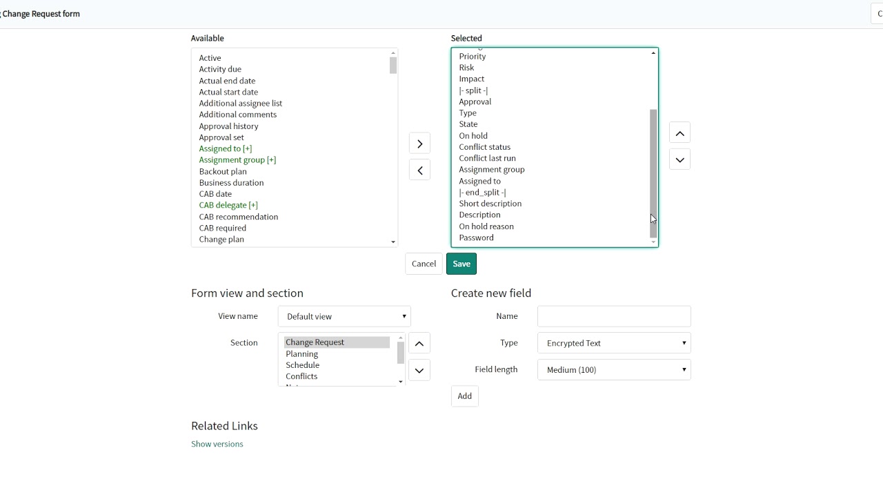Select Password in the Selected list
Image resolution: width=883 pixels, height=497 pixels.
477,237
